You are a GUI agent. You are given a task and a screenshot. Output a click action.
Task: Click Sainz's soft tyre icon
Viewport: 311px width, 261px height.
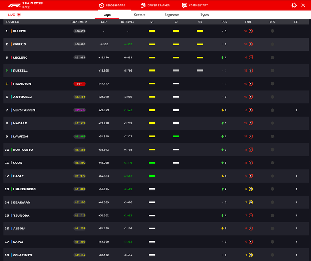pyautogui.click(x=251, y=242)
